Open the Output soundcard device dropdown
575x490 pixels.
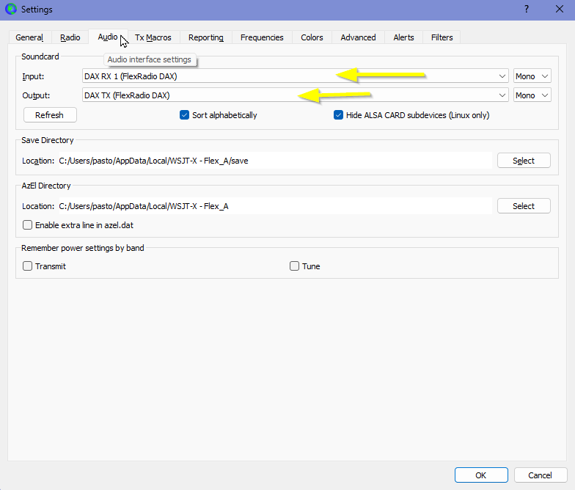[x=296, y=95]
